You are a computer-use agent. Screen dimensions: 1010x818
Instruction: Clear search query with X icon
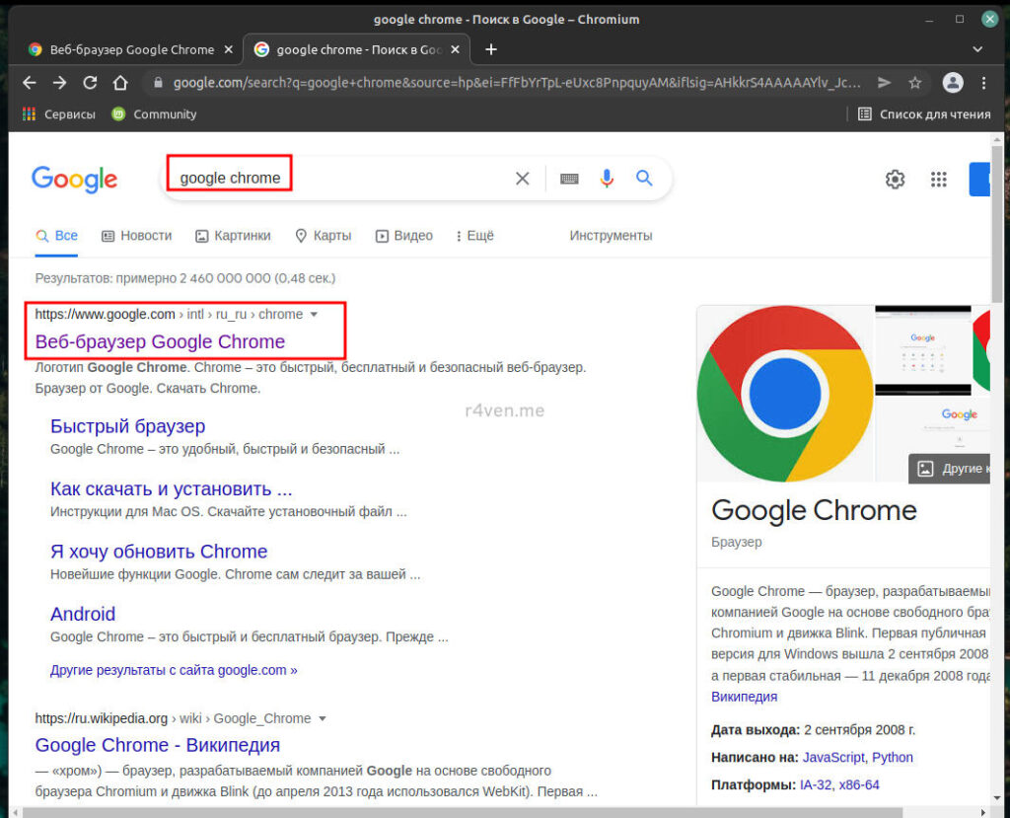(x=523, y=179)
